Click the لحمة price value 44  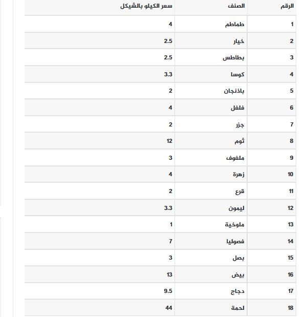(x=169, y=308)
